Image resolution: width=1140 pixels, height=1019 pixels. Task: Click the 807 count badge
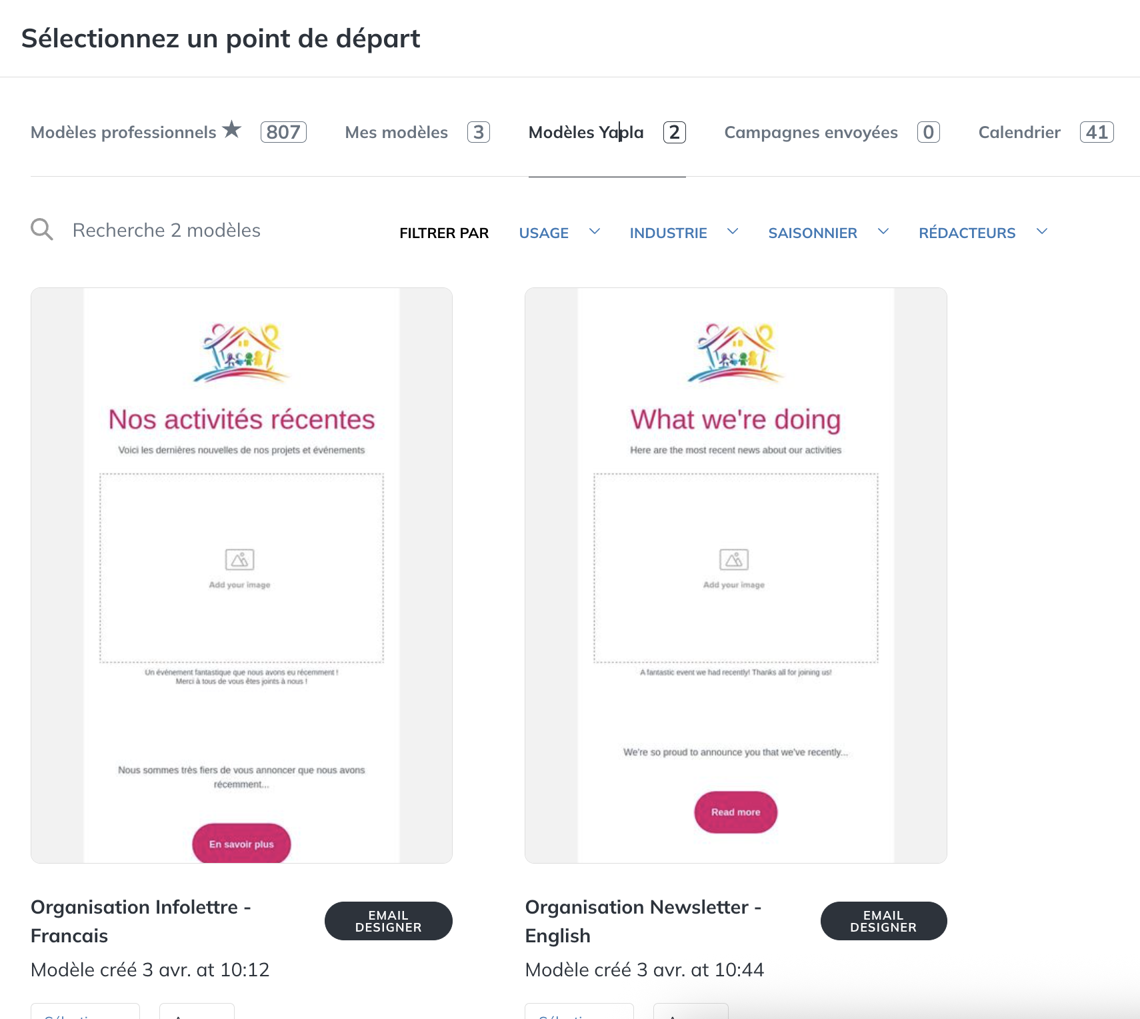pos(283,132)
